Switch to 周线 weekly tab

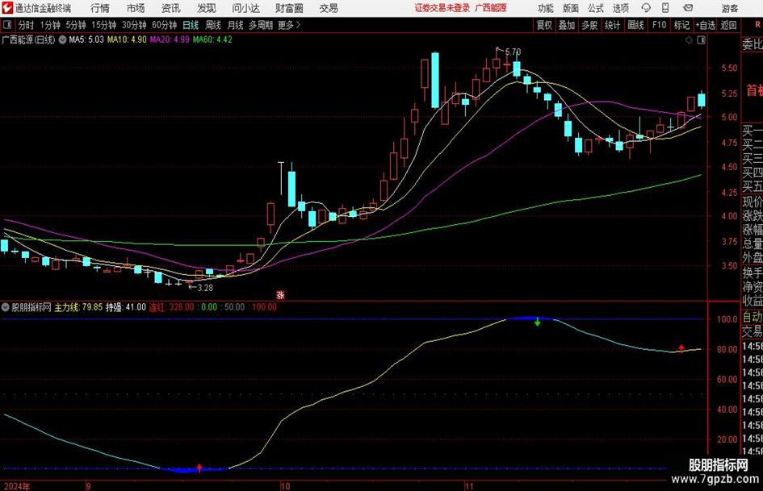213,25
